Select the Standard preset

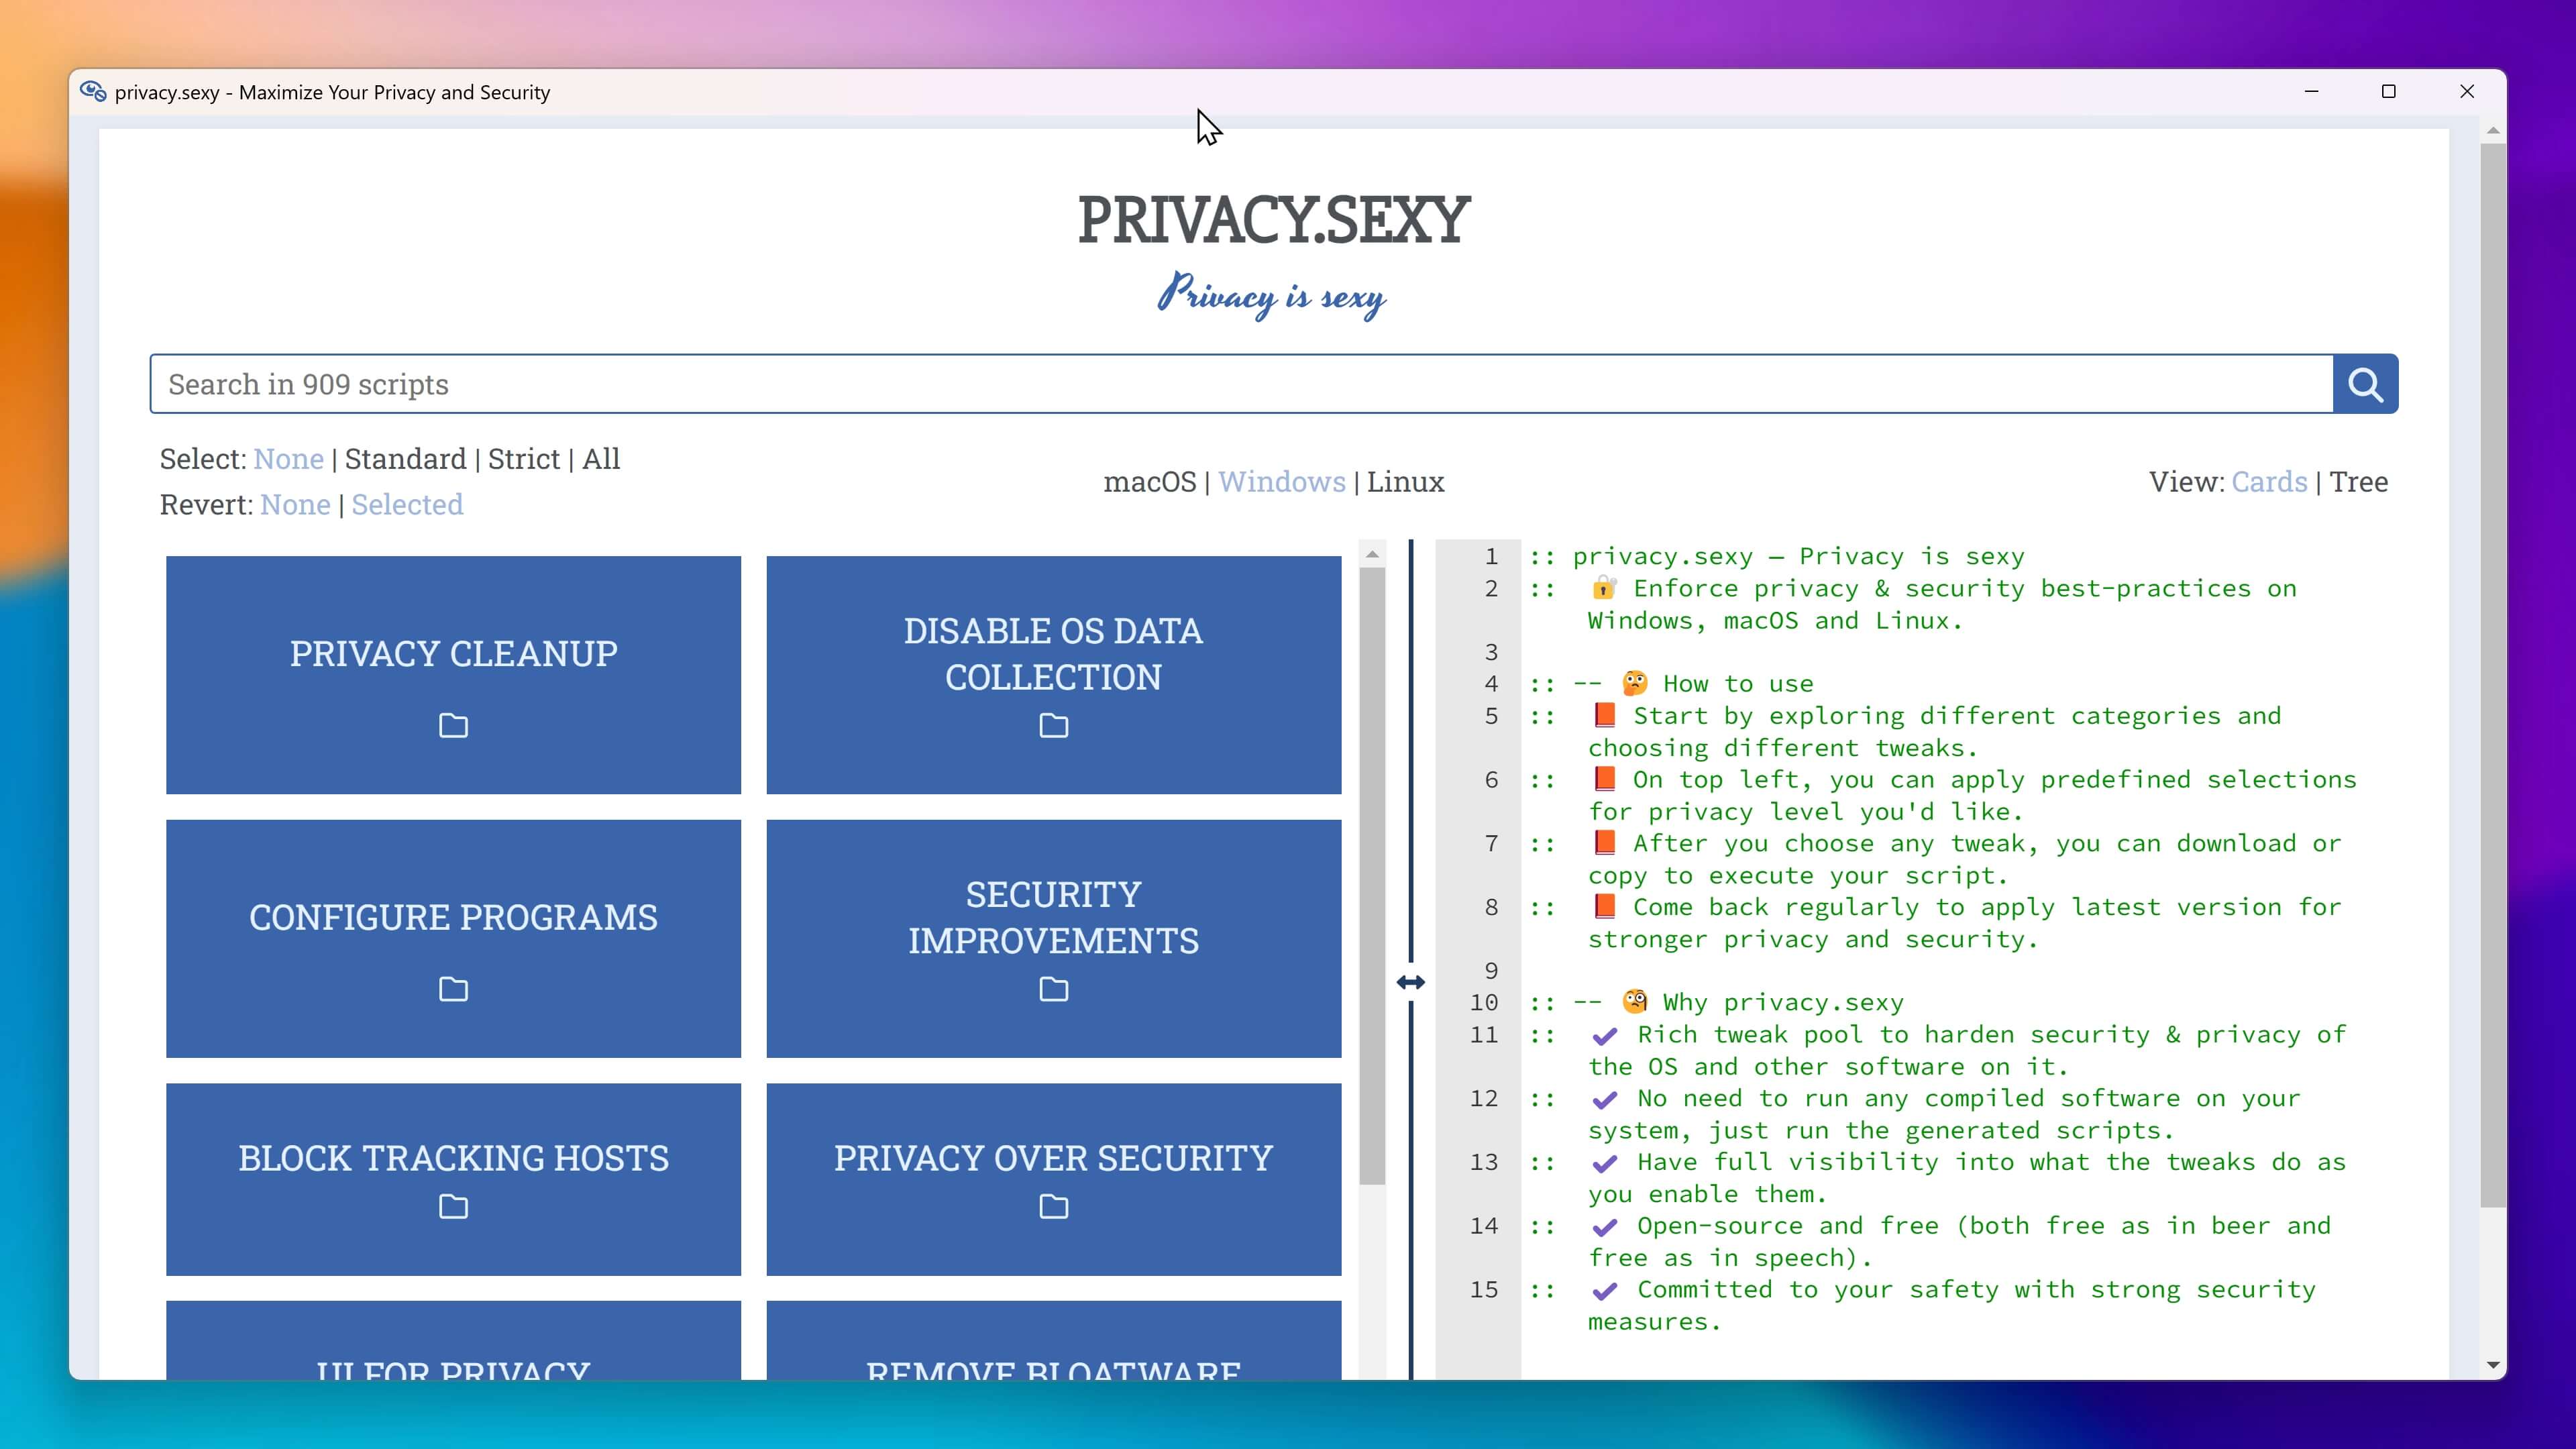pos(405,459)
